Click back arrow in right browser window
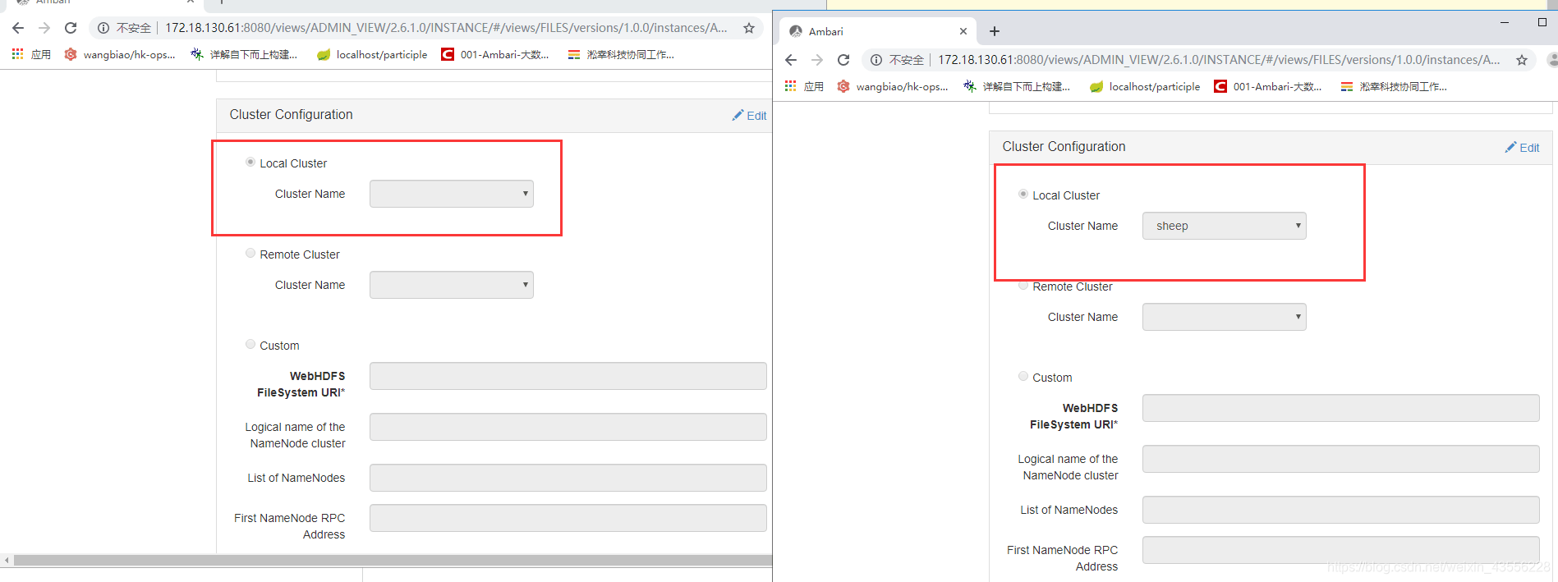The image size is (1558, 582). [791, 60]
